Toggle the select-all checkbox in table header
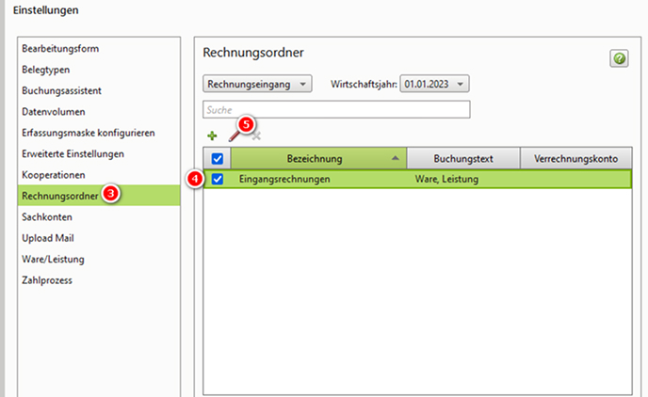 tap(218, 159)
